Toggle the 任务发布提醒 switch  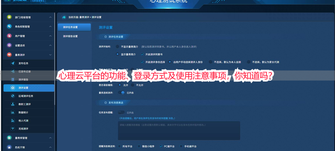tap(121, 113)
